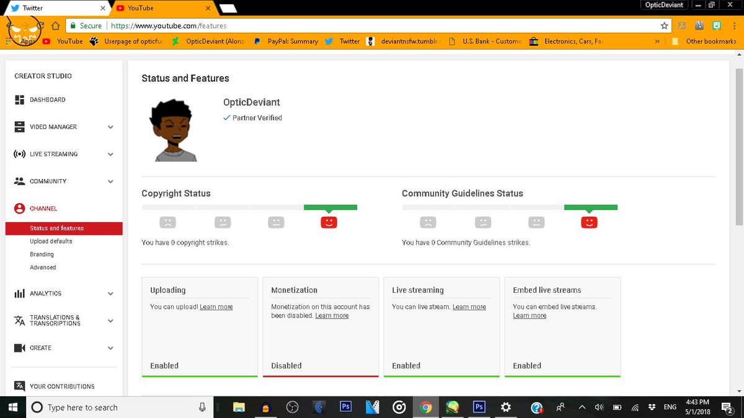
Task: Click the microphone icon in taskbar search
Action: (202, 407)
